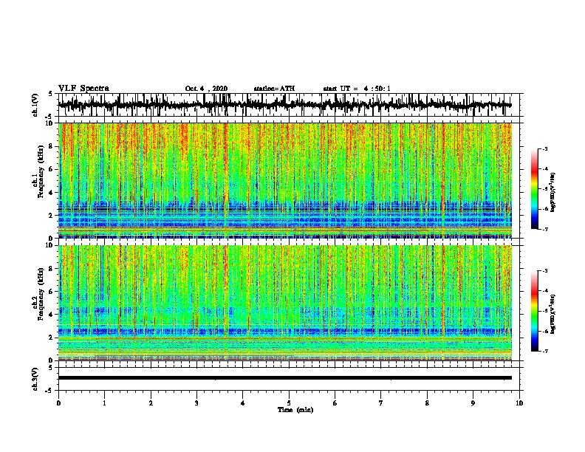Click the time axis tick label "0"

coord(58,403)
